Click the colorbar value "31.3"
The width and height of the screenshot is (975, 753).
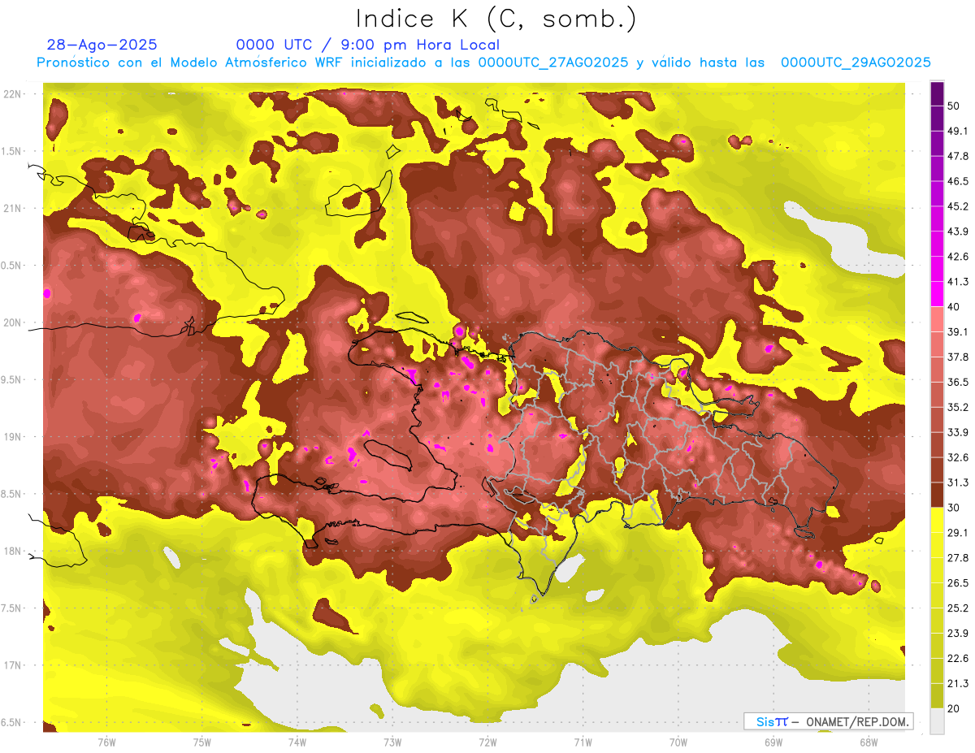pyautogui.click(x=958, y=483)
